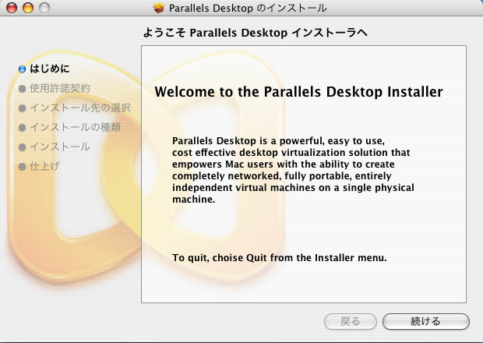Select the 使用許諾契約 step label
This screenshot has height=343, width=483.
[60, 88]
